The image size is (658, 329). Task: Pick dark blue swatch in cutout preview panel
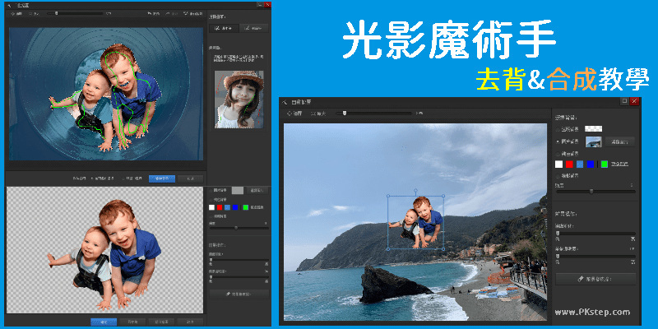point(235,207)
